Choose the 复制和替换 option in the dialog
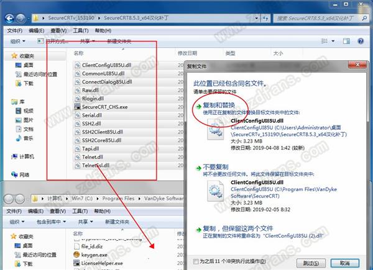This screenshot has height=270, width=373. [x=219, y=105]
